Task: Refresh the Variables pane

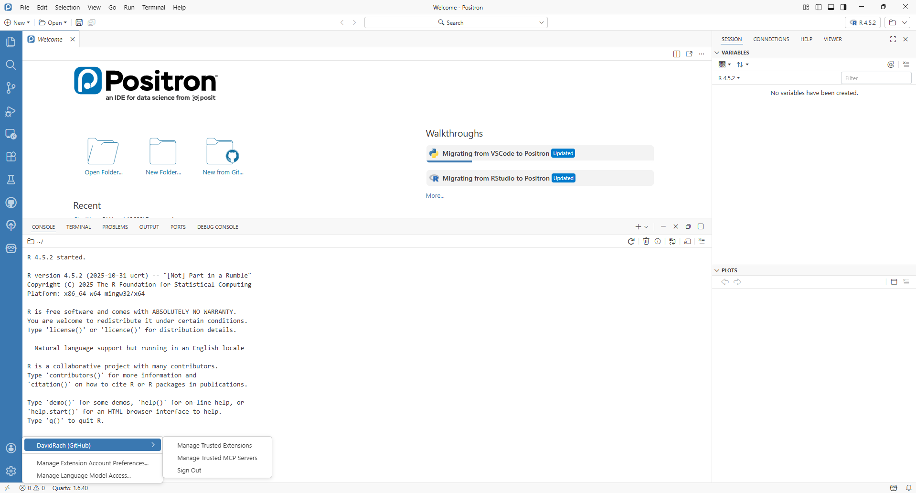Action: 890,64
